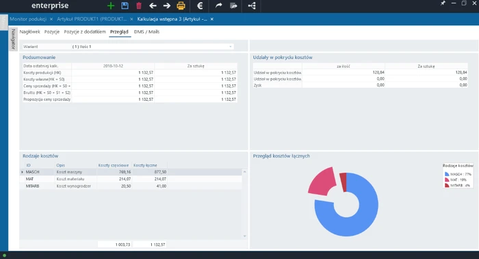Click the green status indicator dot

coord(4,256)
